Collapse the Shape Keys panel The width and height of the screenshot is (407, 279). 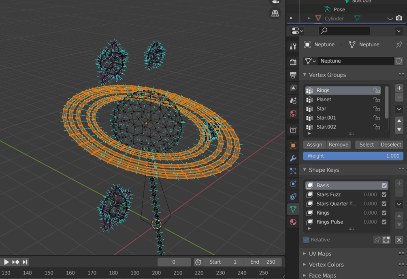point(305,170)
